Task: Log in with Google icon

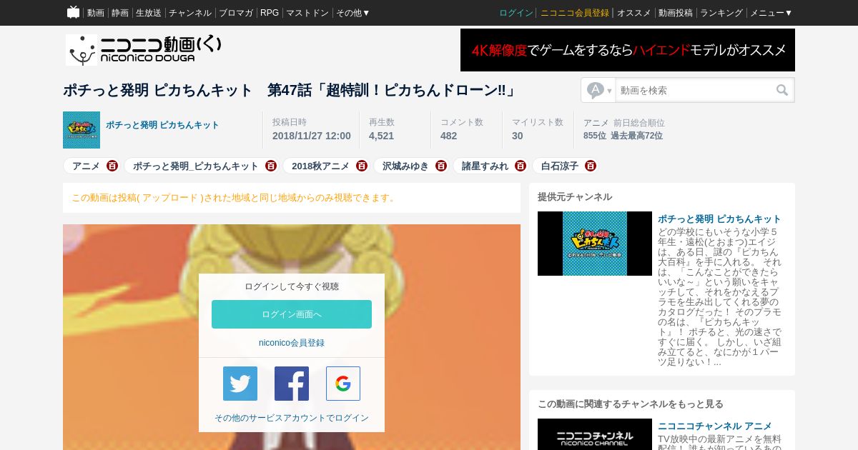Action: point(343,384)
